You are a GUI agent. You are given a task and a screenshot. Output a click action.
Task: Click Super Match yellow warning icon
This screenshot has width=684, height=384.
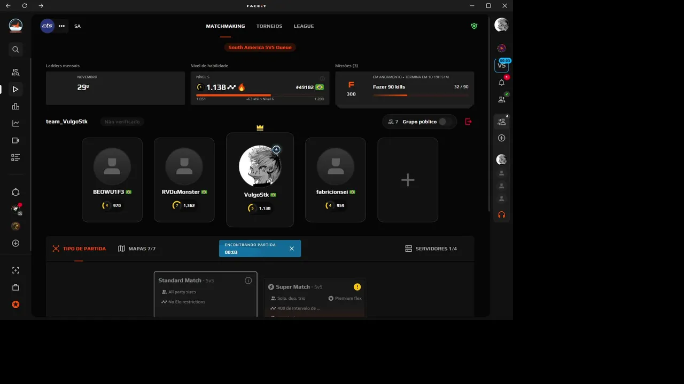pos(357,287)
